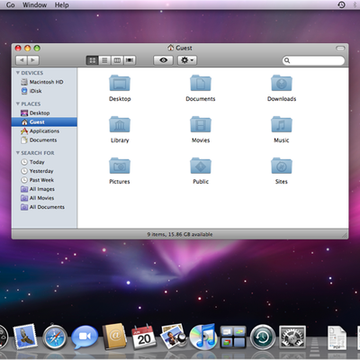Switch to Cover Flow view
Image resolution: width=360 pixels, height=360 pixels.
130,60
